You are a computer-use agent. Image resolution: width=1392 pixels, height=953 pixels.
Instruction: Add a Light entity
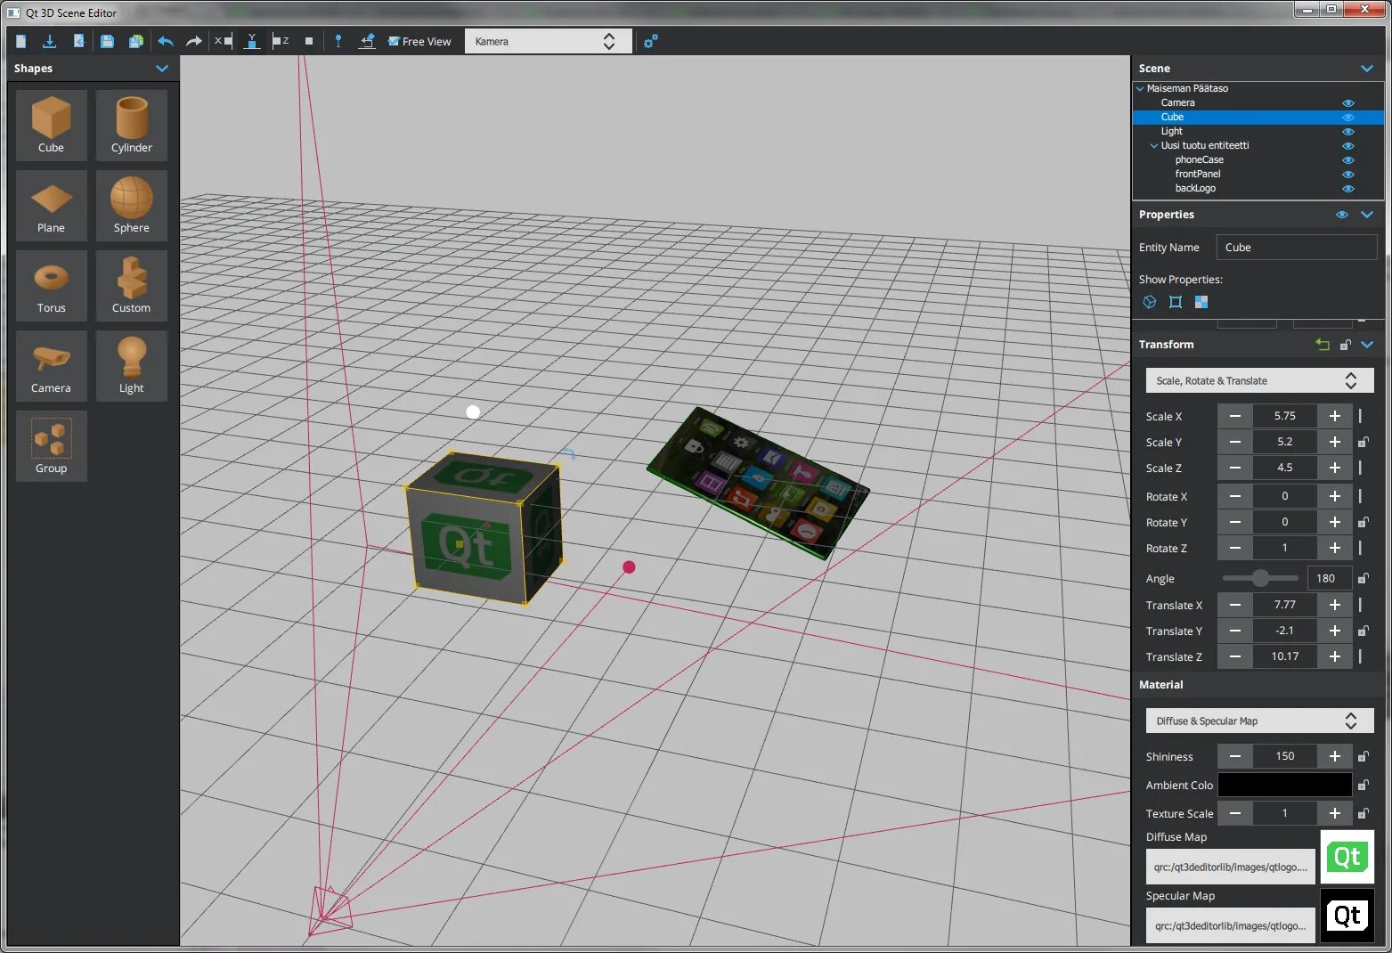tap(131, 365)
